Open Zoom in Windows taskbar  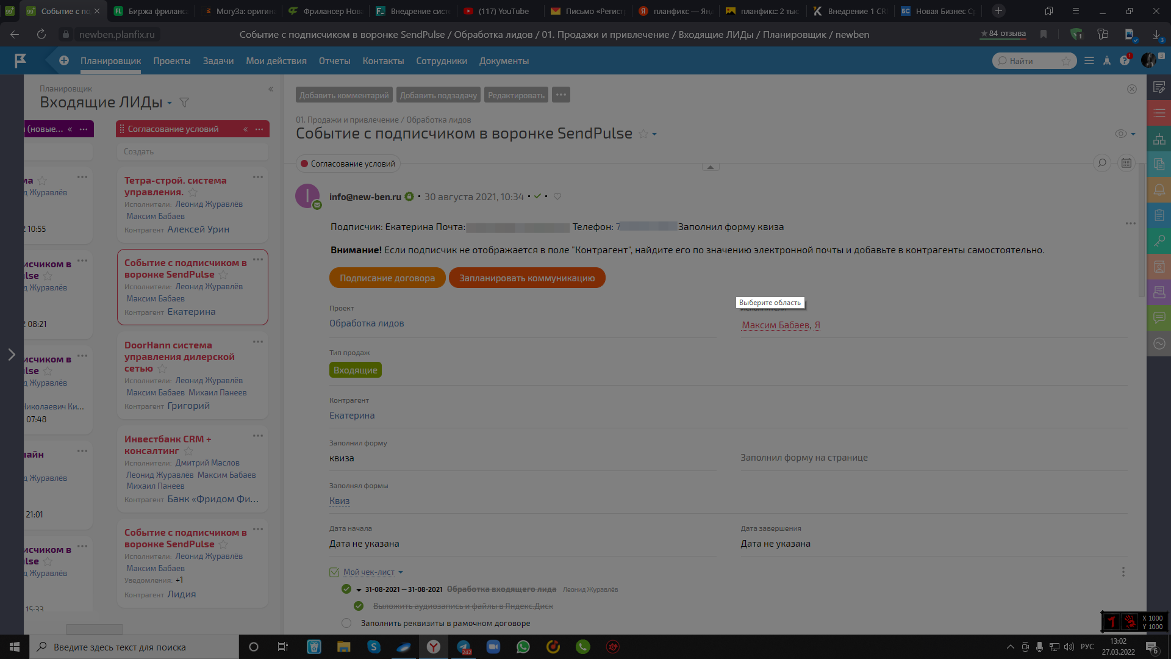[x=493, y=647]
